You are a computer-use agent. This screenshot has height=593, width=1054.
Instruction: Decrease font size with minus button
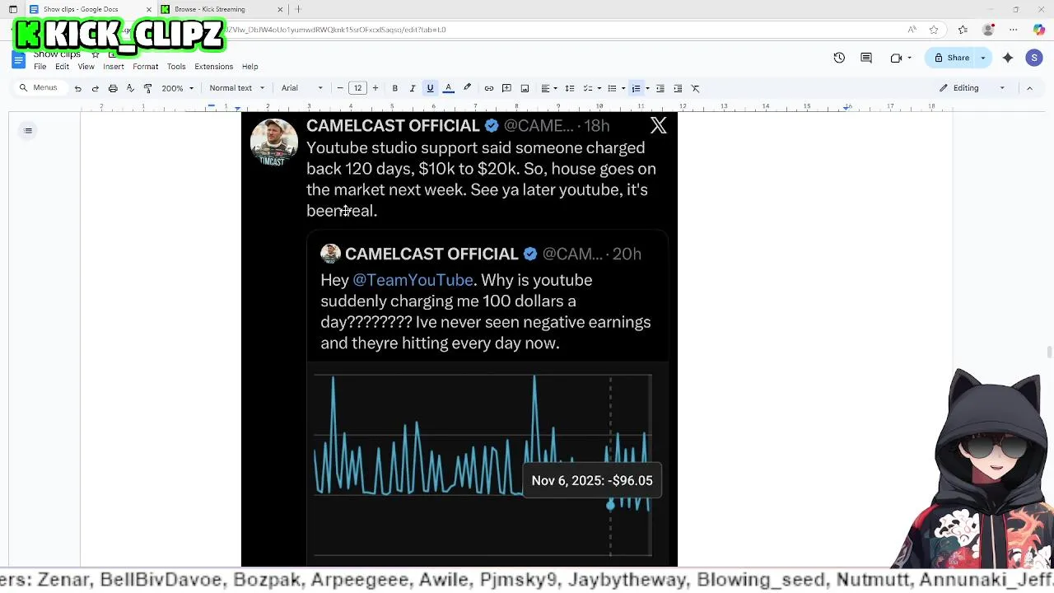point(340,88)
